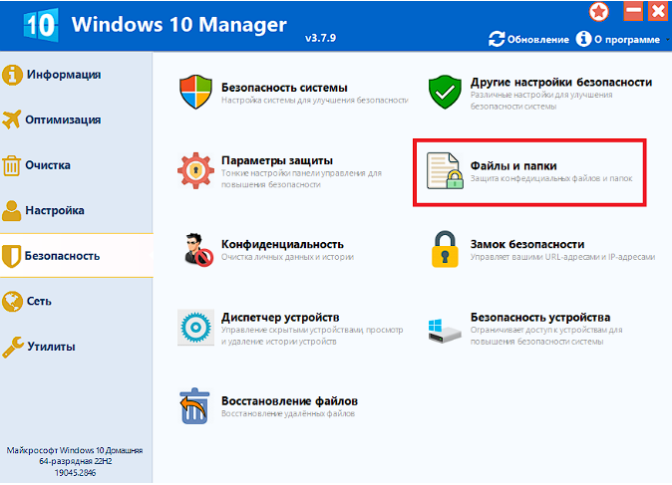Image resolution: width=672 pixels, height=485 pixels.
Task: Click the О программе info circle icon
Action: coord(583,39)
